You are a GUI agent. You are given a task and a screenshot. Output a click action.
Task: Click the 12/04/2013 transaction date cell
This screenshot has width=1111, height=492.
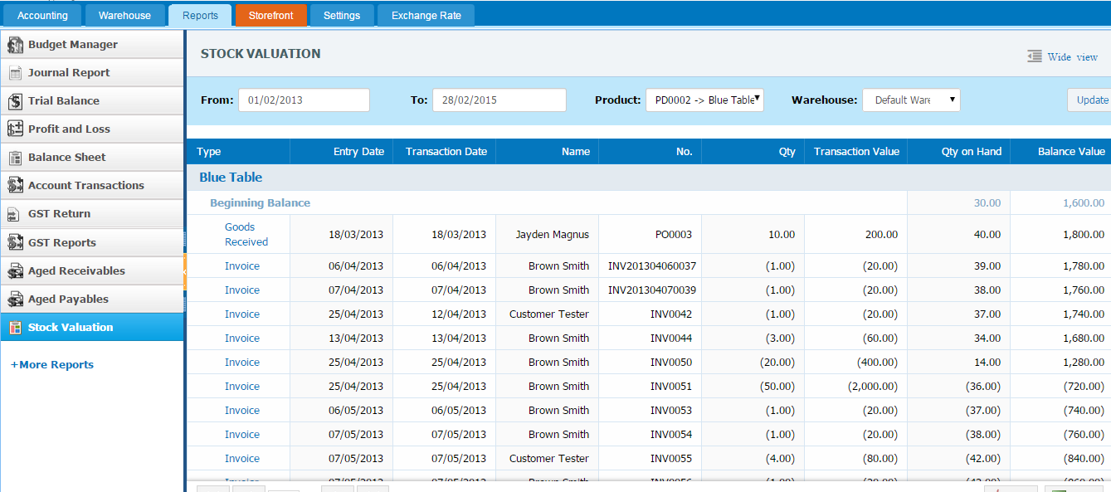tap(460, 314)
